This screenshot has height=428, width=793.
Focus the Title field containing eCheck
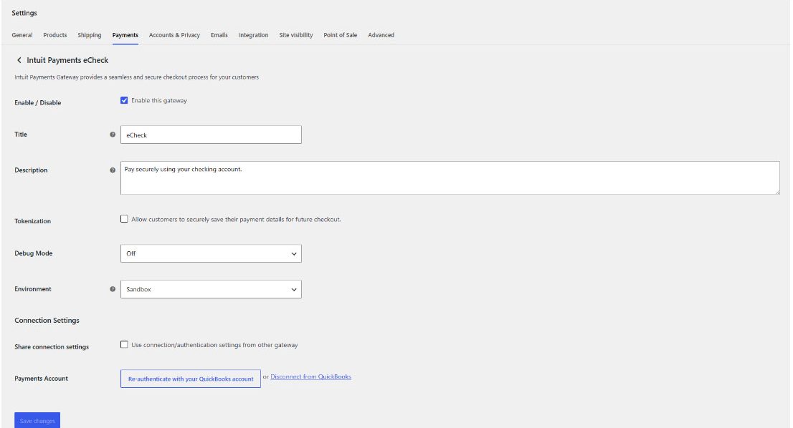(211, 135)
